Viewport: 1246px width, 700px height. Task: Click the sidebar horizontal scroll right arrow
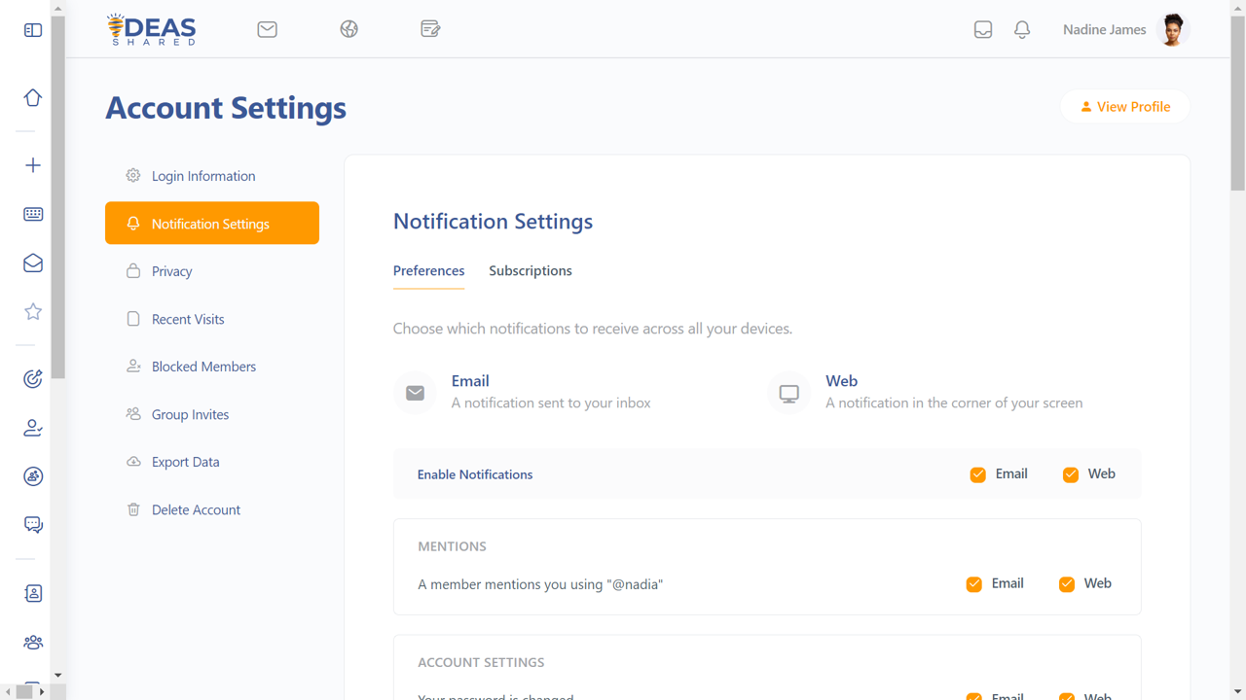[x=42, y=691]
